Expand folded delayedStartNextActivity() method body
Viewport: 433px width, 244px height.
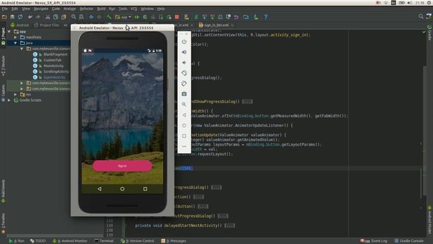[x=230, y=226]
